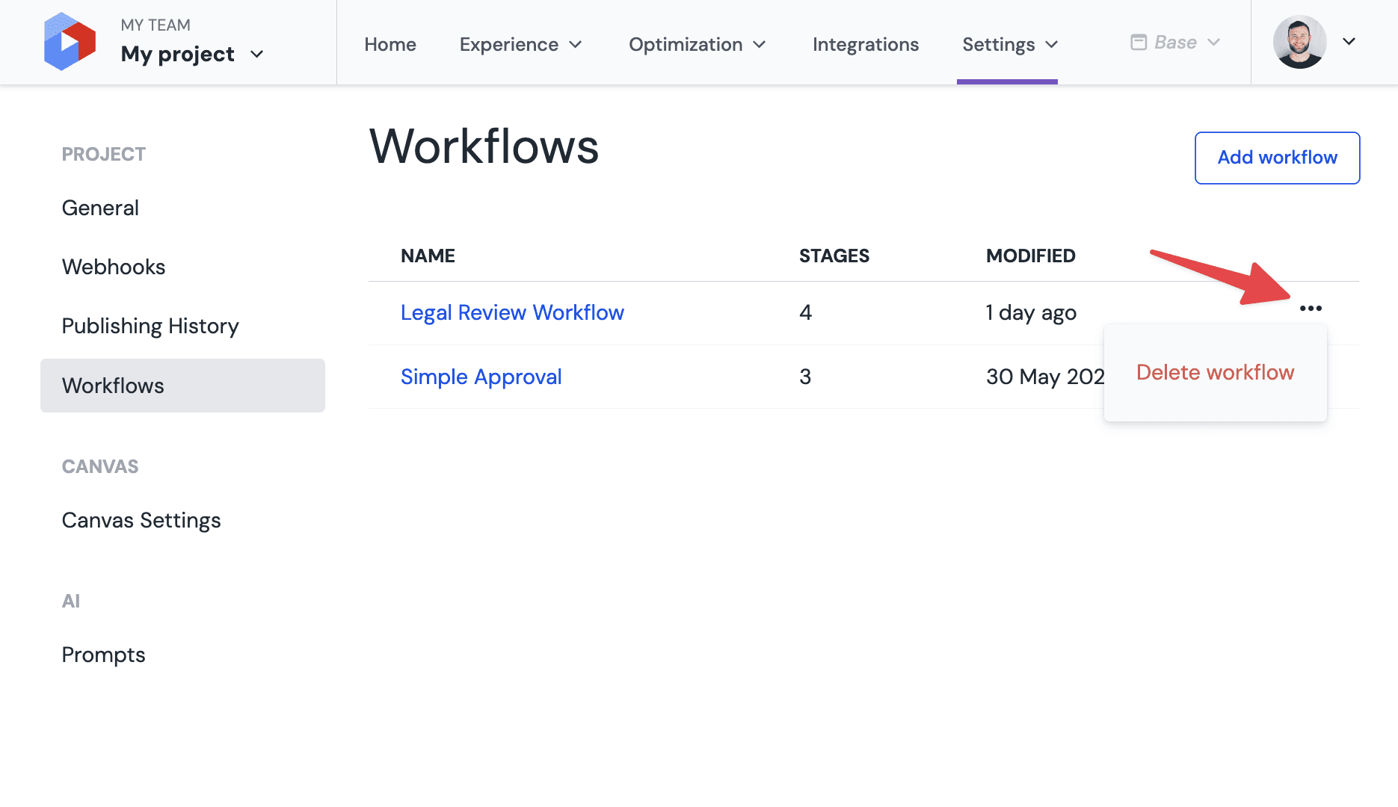Click the MODIFIED column header
1398x807 pixels.
click(1030, 256)
